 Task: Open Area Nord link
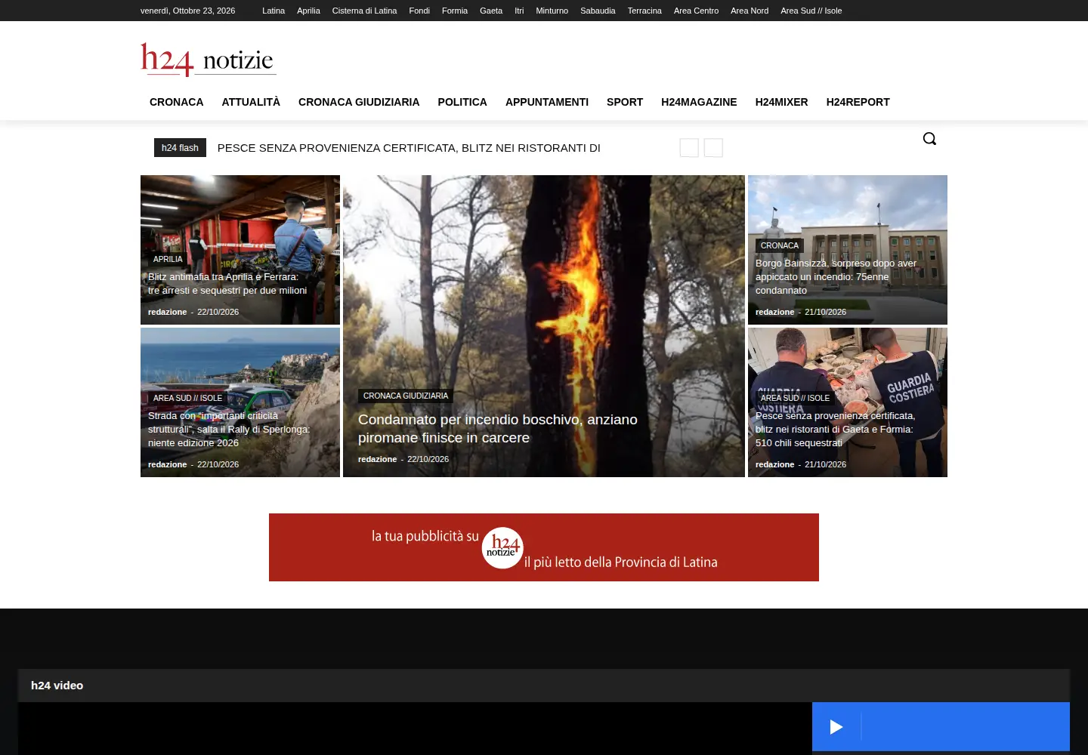click(750, 11)
